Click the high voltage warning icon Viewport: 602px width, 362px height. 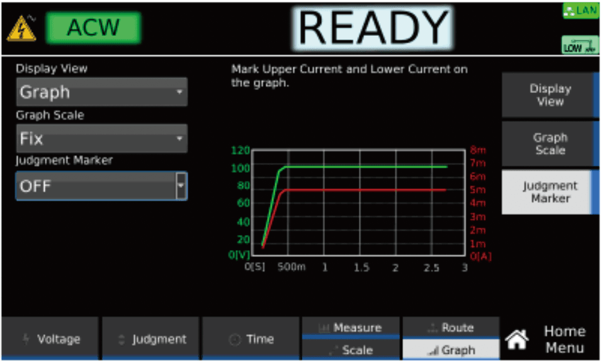click(x=21, y=30)
